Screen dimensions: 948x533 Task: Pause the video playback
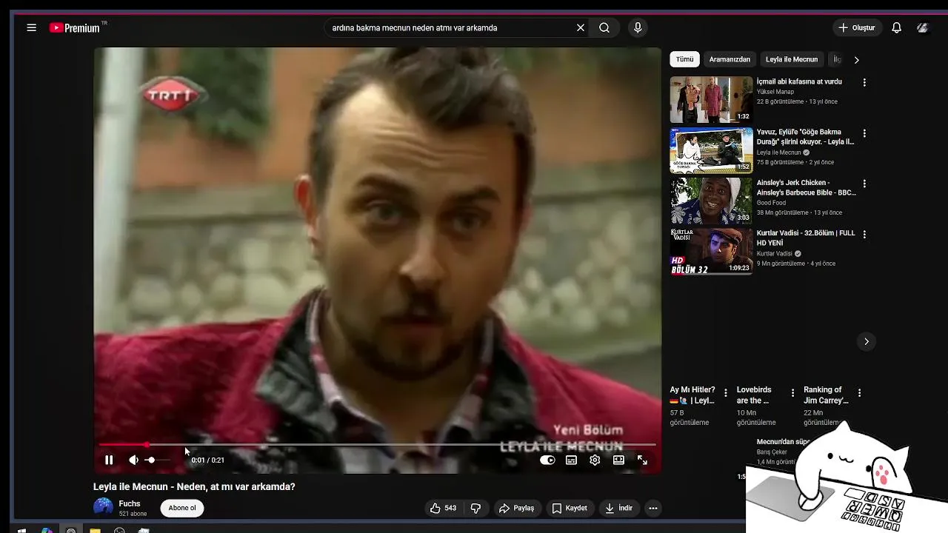109,460
